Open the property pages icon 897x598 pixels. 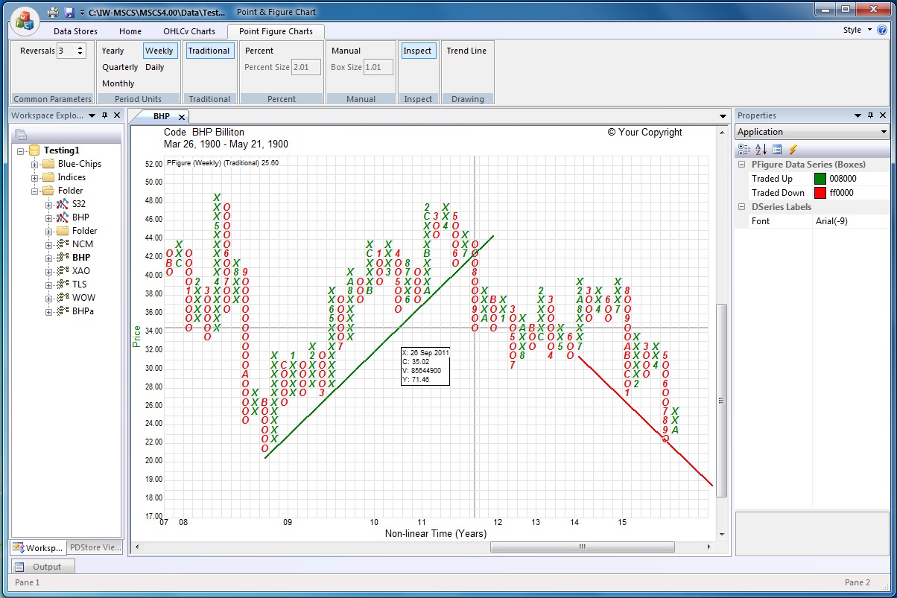coord(777,150)
